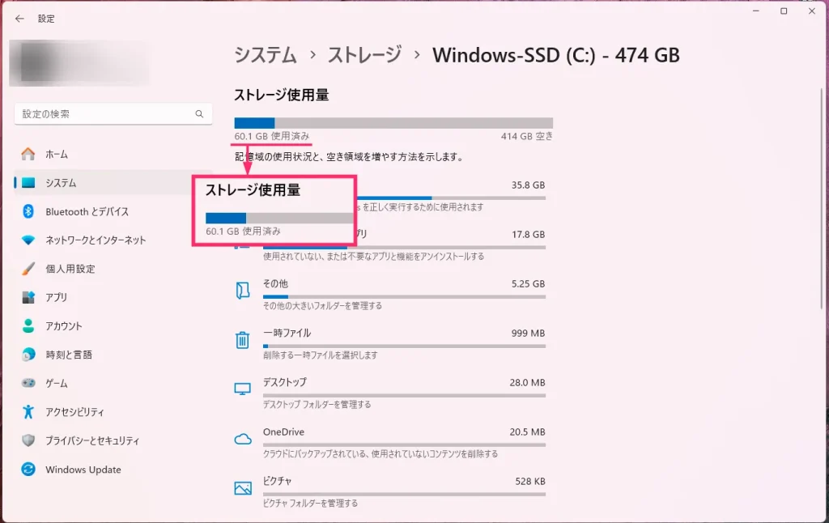Open ネットワークとインターネット settings
Screen dimensions: 829x523
[113, 240]
